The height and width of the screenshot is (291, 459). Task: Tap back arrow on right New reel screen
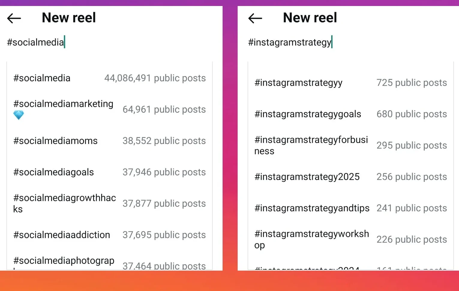click(255, 18)
